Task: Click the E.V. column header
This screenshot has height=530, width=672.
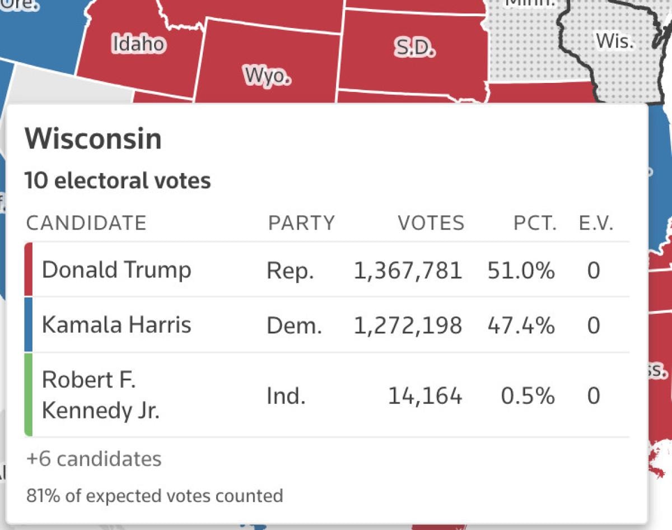Action: coord(596,223)
